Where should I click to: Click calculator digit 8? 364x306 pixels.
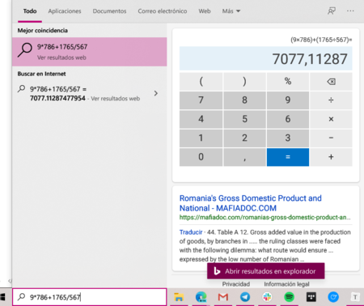(244, 100)
